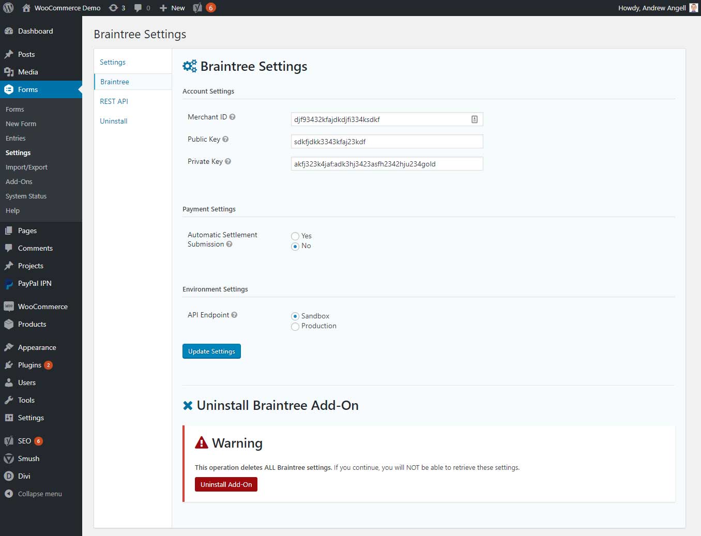Choose the Production API endpoint

[x=295, y=326]
